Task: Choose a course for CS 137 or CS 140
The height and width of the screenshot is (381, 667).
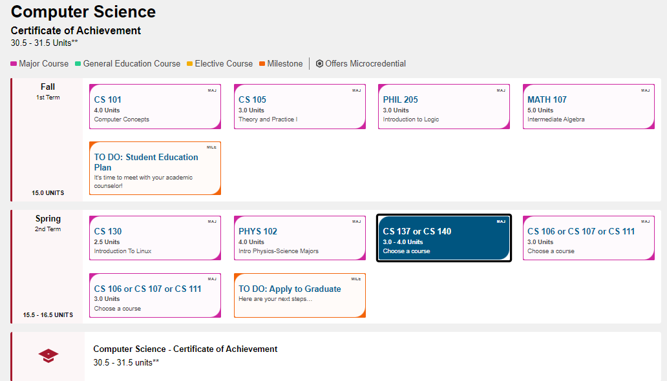Action: tap(444, 238)
